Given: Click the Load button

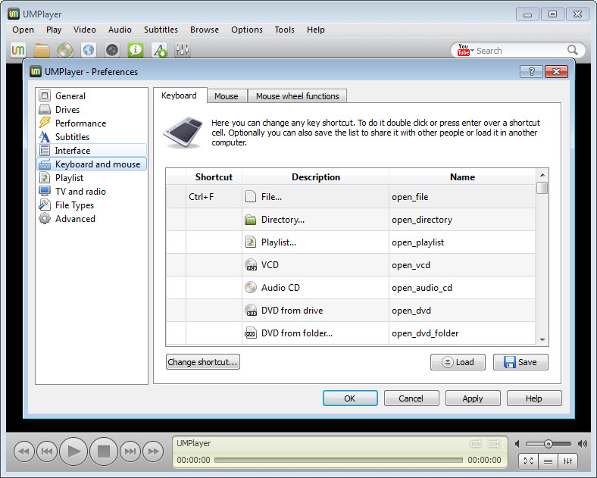Looking at the screenshot, I should (x=458, y=362).
